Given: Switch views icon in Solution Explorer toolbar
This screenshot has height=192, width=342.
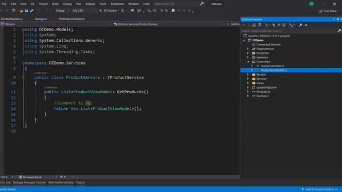Looking at the screenshot, I should (259, 25).
